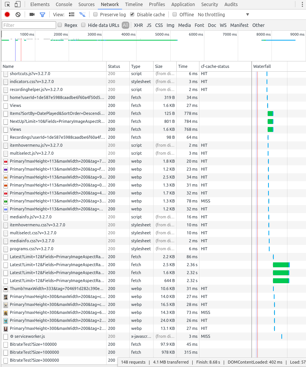Show only Img requests
This screenshot has height=367, width=306.
point(170,25)
